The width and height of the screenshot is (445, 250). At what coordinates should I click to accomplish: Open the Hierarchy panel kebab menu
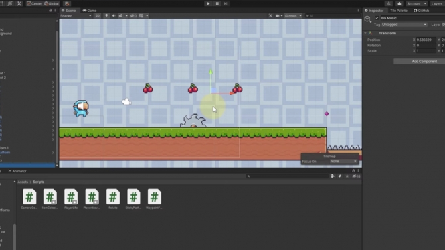(55, 10)
